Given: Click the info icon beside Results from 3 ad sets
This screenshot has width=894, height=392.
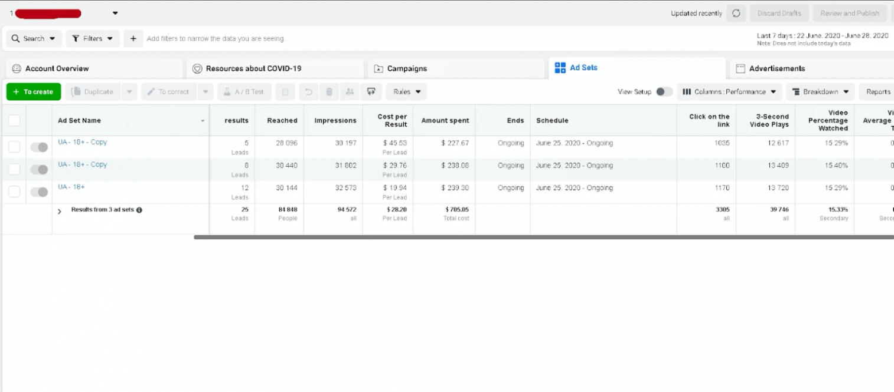Looking at the screenshot, I should point(139,210).
